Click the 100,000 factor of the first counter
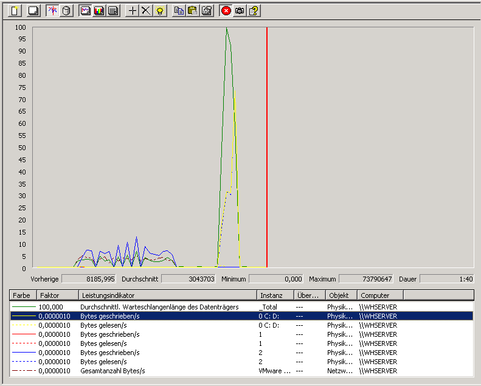 [x=50, y=307]
